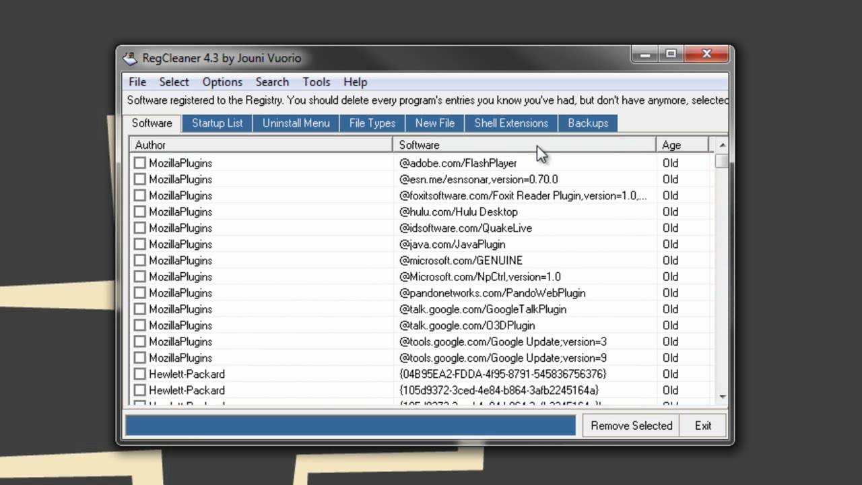The width and height of the screenshot is (862, 485).
Task: Select the @pandonetworks.com/PandoWebPlugin text
Action: [x=492, y=293]
